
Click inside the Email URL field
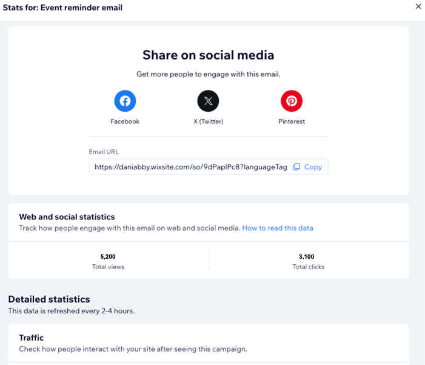[x=188, y=167]
